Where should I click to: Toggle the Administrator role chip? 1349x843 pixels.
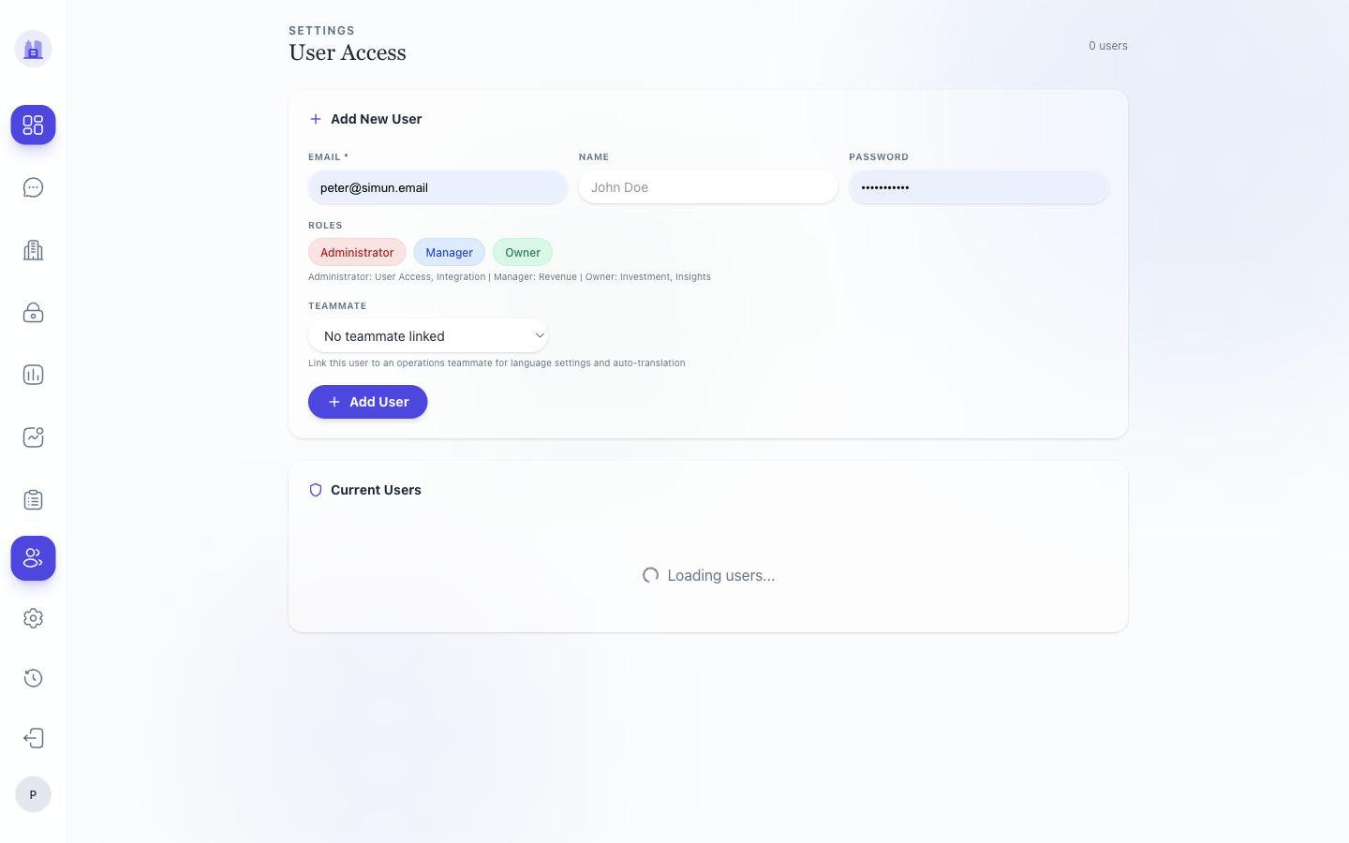click(357, 252)
